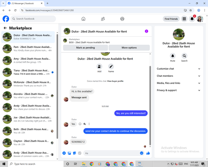Click Mark as pending button
Viewport: 208px width, 167px height.
pos(86,48)
